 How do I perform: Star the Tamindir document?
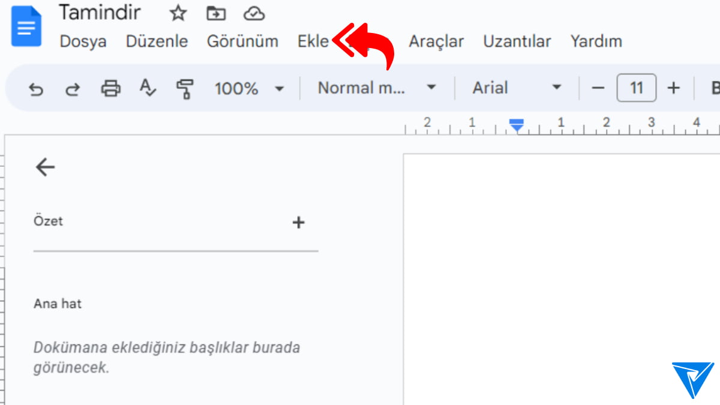(x=178, y=13)
